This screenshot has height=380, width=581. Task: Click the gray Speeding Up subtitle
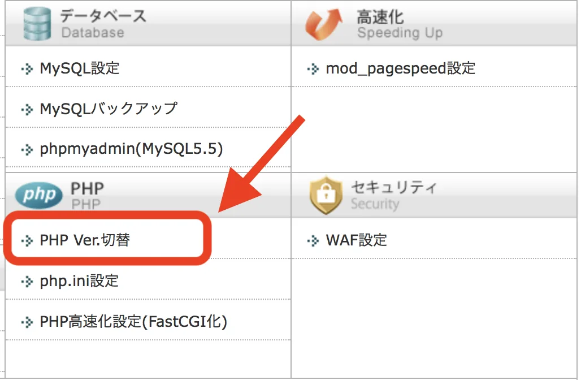400,33
